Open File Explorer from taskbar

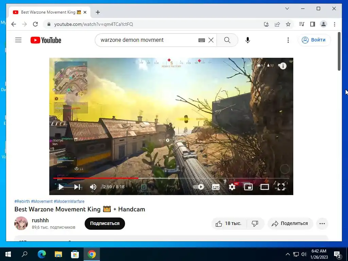coord(58,254)
